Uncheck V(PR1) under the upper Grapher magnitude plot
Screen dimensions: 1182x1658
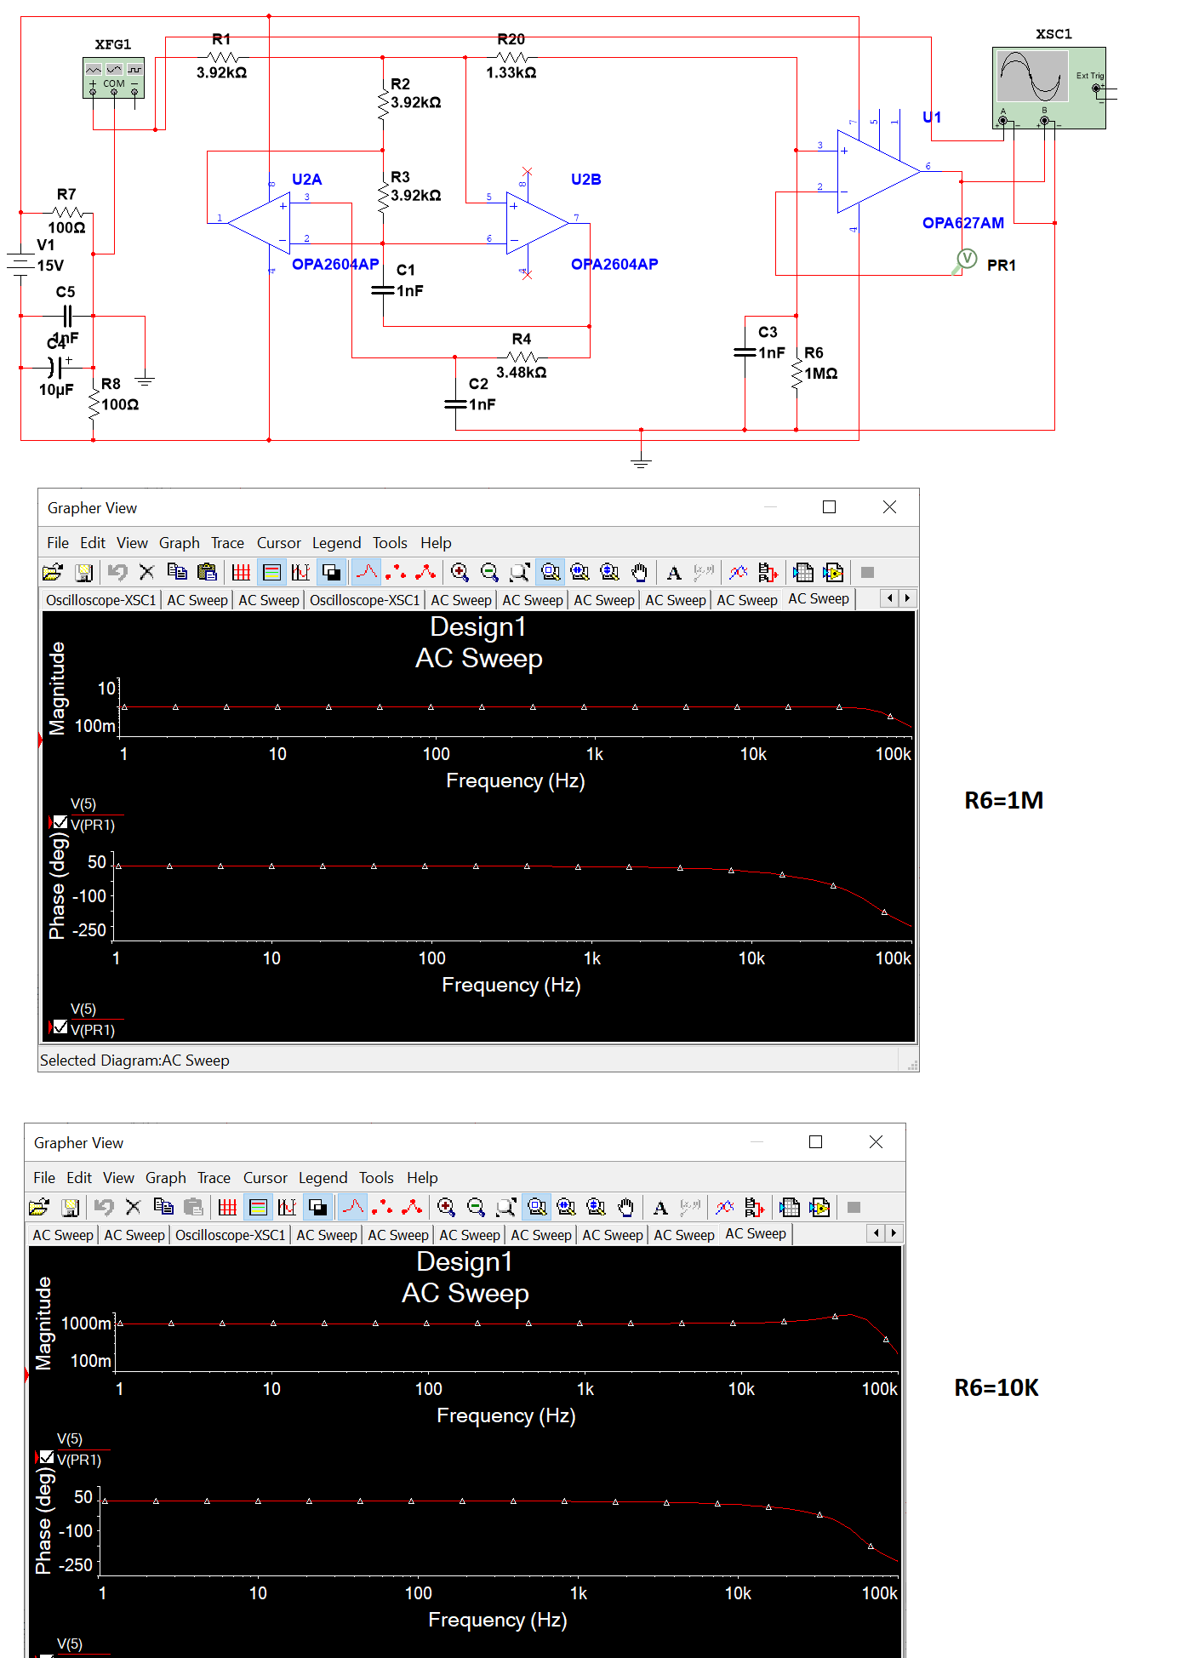click(60, 823)
